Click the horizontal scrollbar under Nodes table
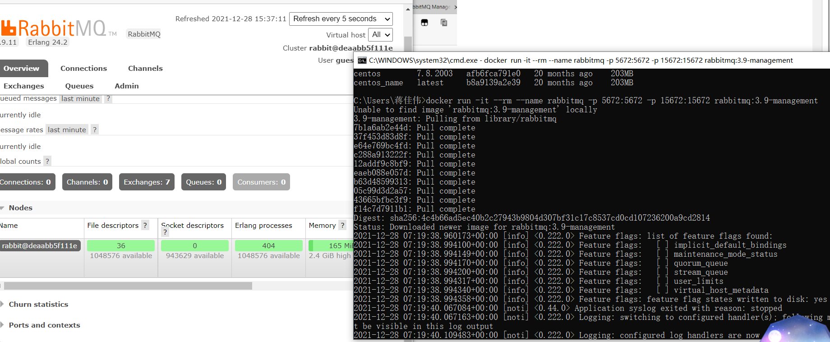 (x=128, y=286)
